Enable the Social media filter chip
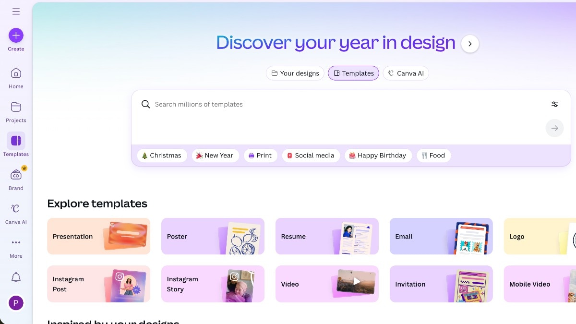Viewport: 576px width, 324px height. pyautogui.click(x=311, y=155)
